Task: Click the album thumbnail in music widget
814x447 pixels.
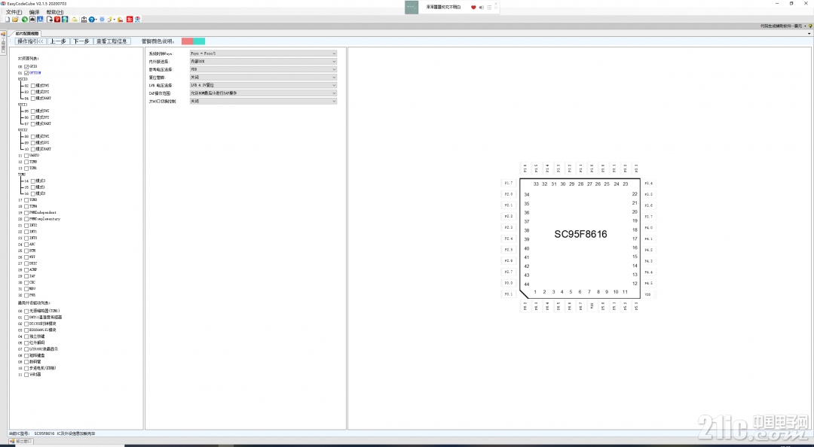Action: coord(412,8)
